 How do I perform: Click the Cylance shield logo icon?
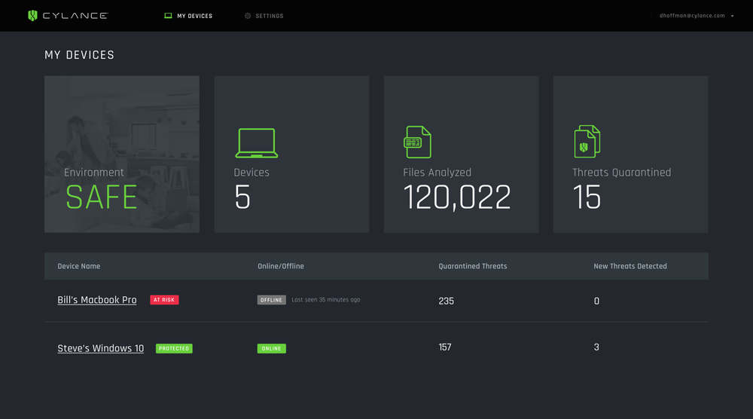point(32,15)
